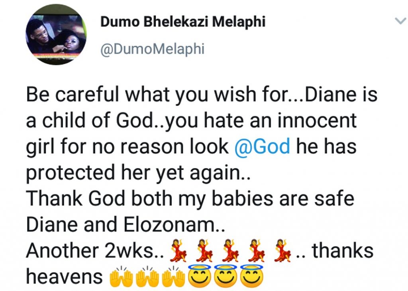Image resolution: width=408 pixels, height=291 pixels.
Task: Click the first dancing woman emoji
Action: (x=178, y=250)
